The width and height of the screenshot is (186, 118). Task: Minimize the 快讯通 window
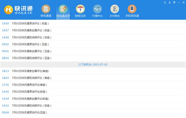pyautogui.click(x=179, y=2)
